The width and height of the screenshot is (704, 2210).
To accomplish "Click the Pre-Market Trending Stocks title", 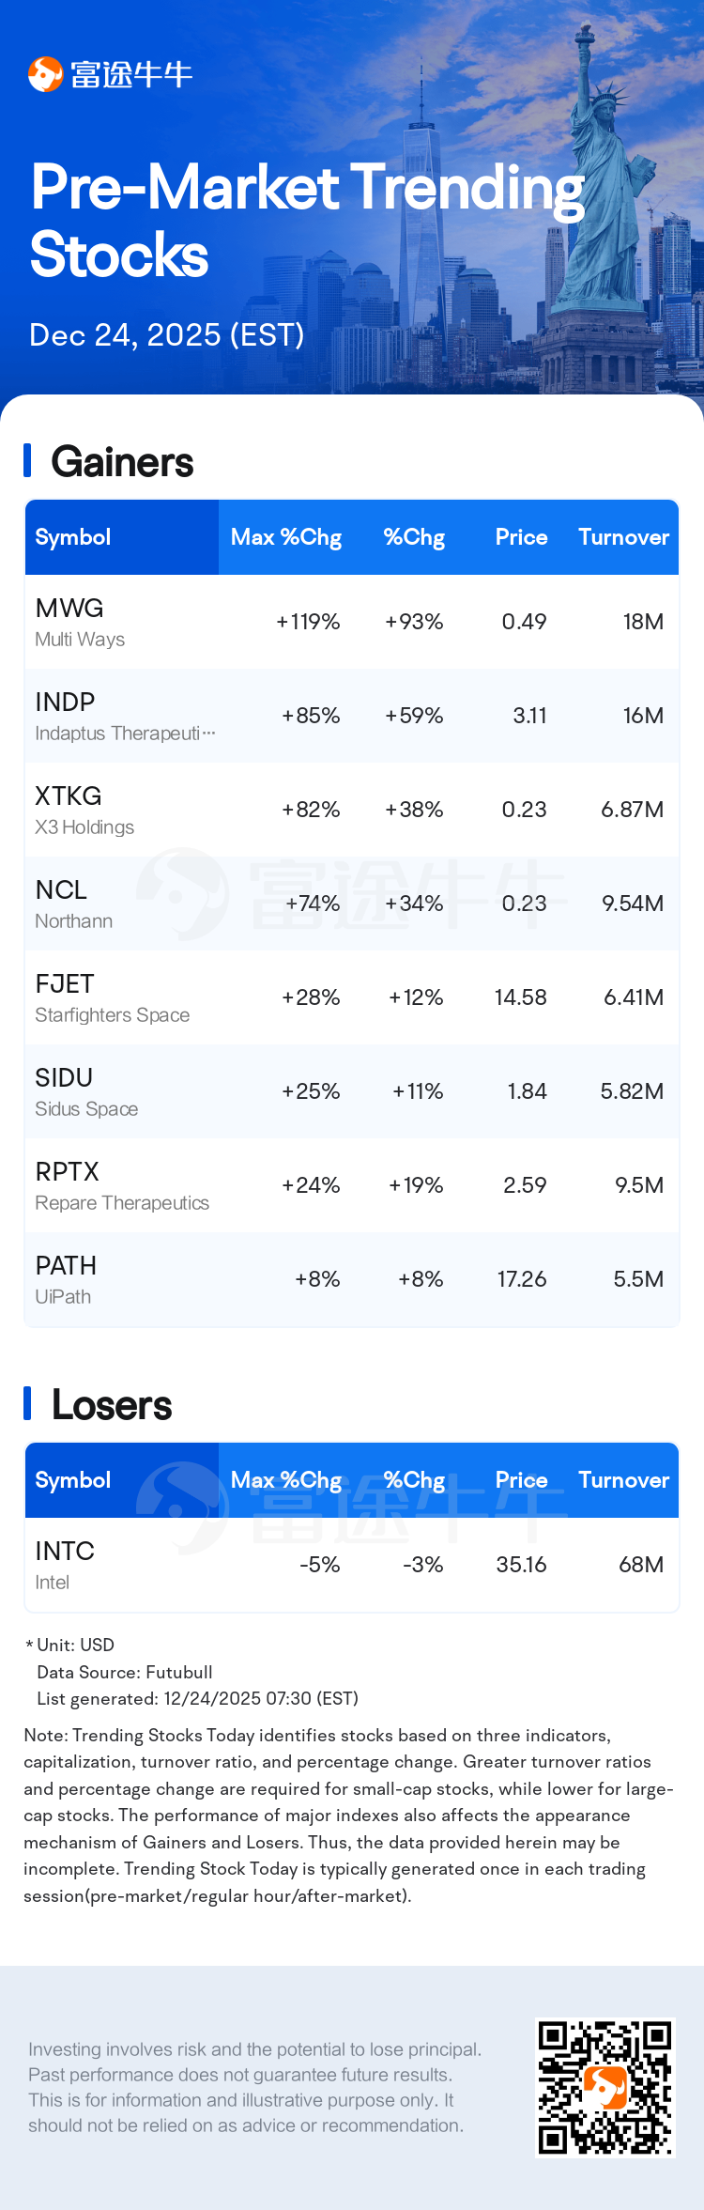I will point(306,221).
